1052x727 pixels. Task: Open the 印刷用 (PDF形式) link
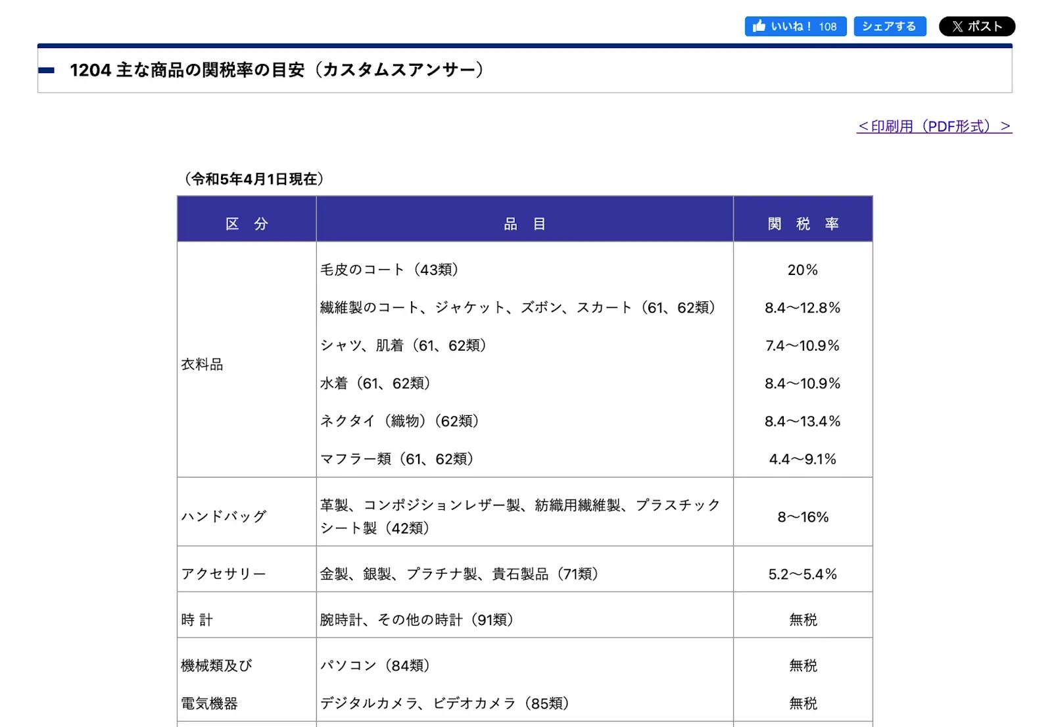(934, 126)
